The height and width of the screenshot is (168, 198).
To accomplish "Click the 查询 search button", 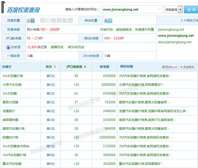I will pos(191,9).
